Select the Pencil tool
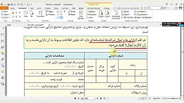This screenshot has width=184, height=103. (x=72, y=12)
